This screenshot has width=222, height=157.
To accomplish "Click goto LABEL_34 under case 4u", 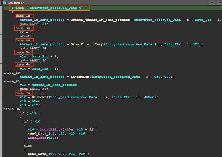I will (34, 48).
